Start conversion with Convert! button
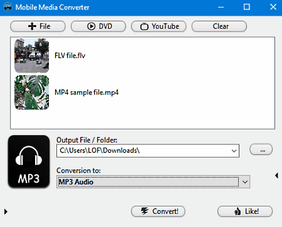The image size is (282, 227). click(158, 211)
